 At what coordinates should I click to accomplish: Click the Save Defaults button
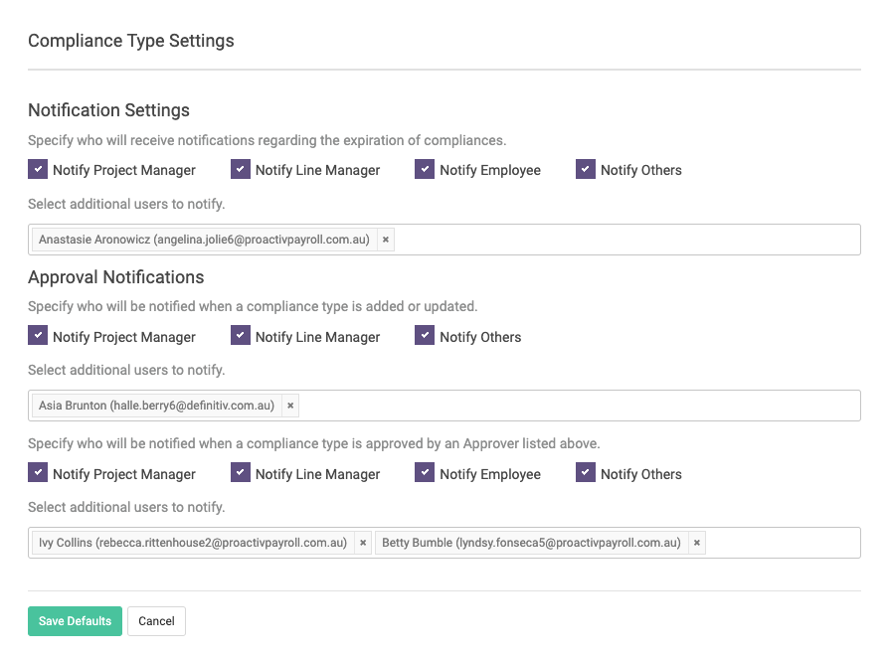75,620
